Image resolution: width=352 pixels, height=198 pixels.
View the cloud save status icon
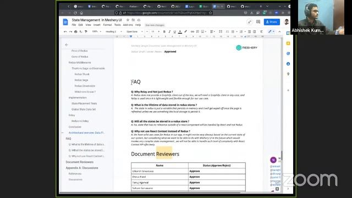pyautogui.click(x=139, y=20)
